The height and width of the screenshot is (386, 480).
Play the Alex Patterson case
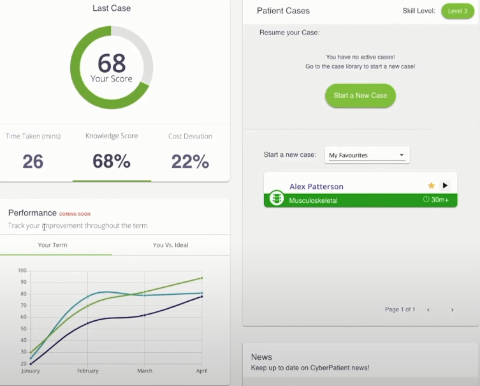(445, 185)
